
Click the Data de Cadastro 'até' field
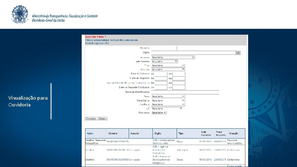click(179, 74)
